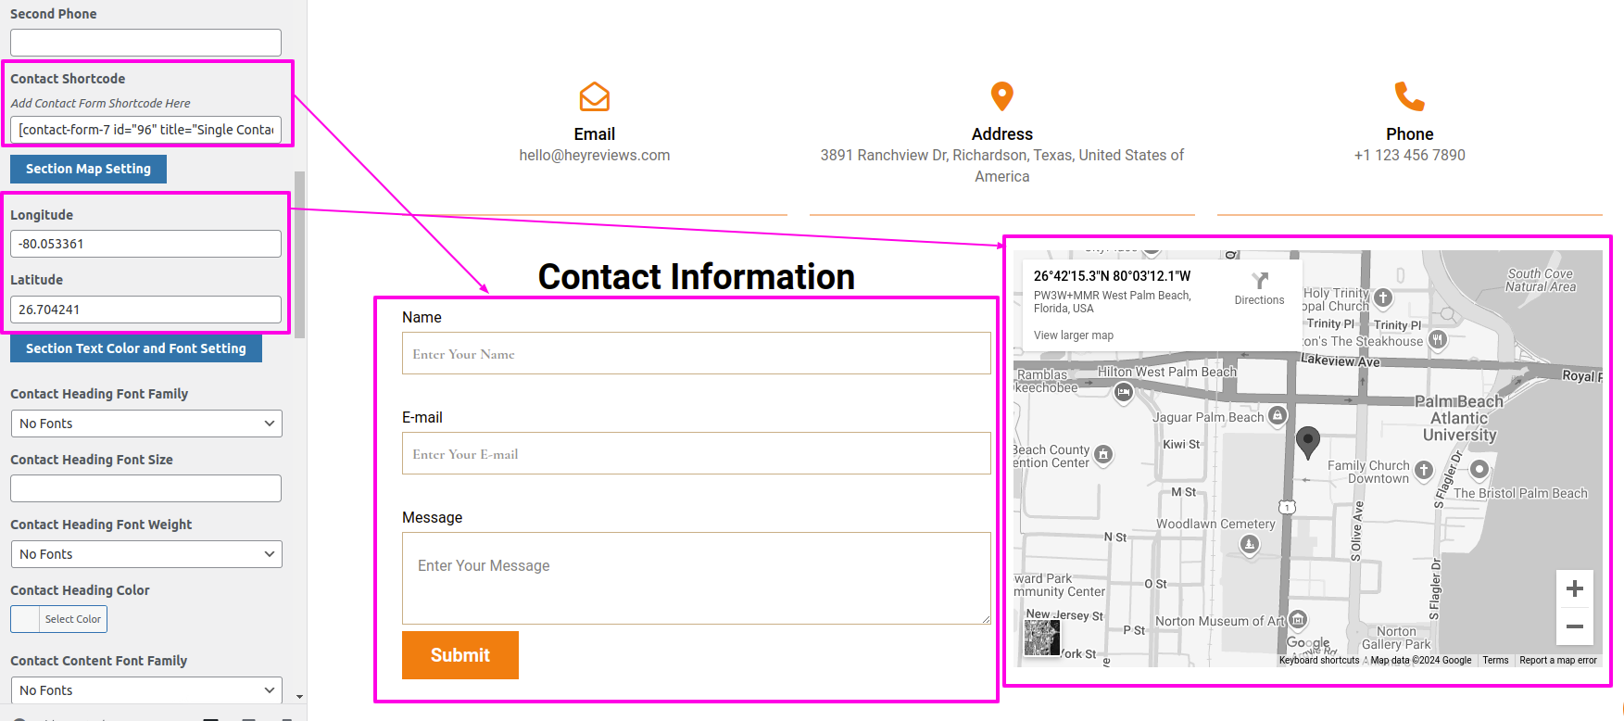Open Section Text Color and Font Setting
Screen dimensions: 1624x721
pos(135,348)
